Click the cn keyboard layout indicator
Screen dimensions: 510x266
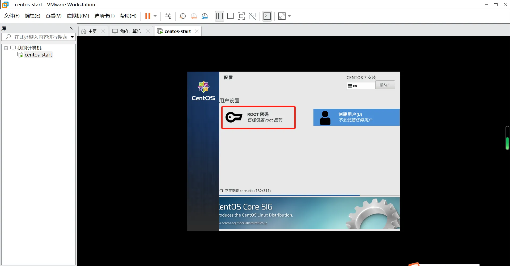[361, 86]
